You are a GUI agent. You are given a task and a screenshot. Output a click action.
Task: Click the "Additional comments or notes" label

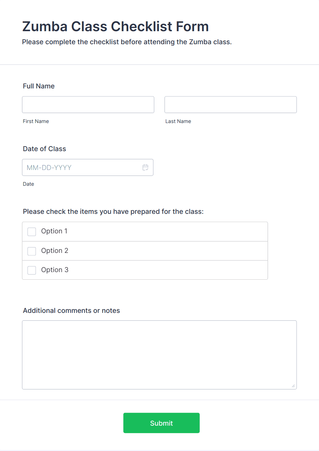click(x=71, y=310)
